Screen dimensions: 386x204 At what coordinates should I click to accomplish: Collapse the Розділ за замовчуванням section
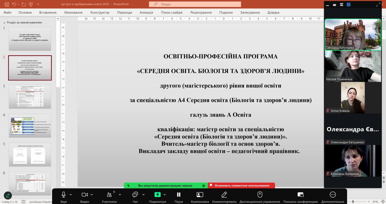(4, 23)
